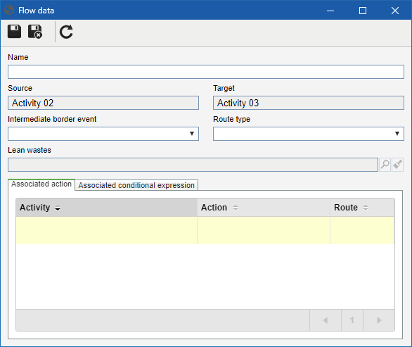Go to the next table page

tap(379, 320)
